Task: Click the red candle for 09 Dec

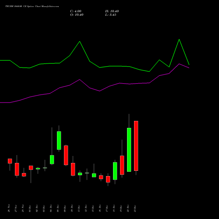Action: (x=66, y=155)
